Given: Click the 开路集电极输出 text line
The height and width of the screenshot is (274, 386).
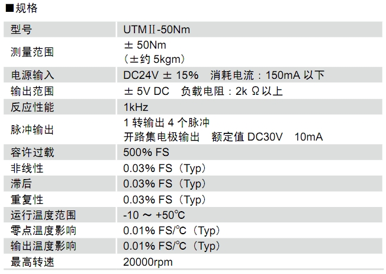Looking at the screenshot, I should 162,137.
